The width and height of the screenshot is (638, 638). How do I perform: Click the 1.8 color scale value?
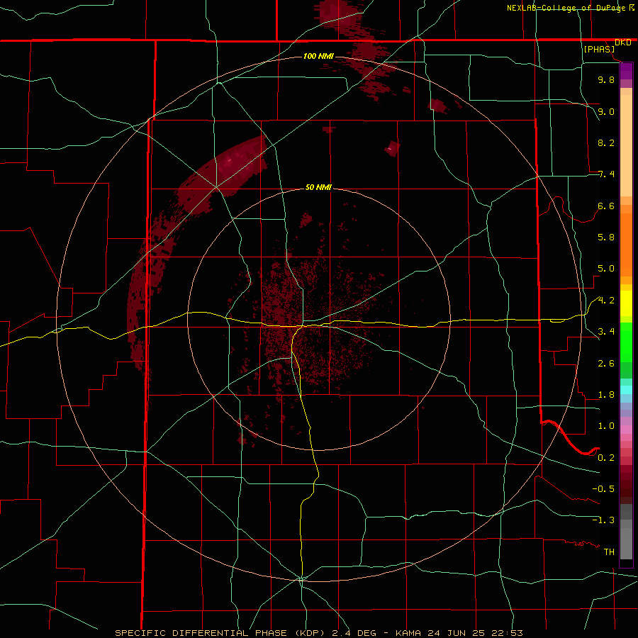(x=606, y=395)
